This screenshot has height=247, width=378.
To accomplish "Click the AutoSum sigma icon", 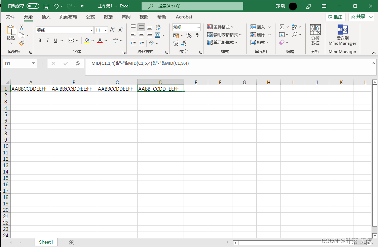I will coord(281,27).
